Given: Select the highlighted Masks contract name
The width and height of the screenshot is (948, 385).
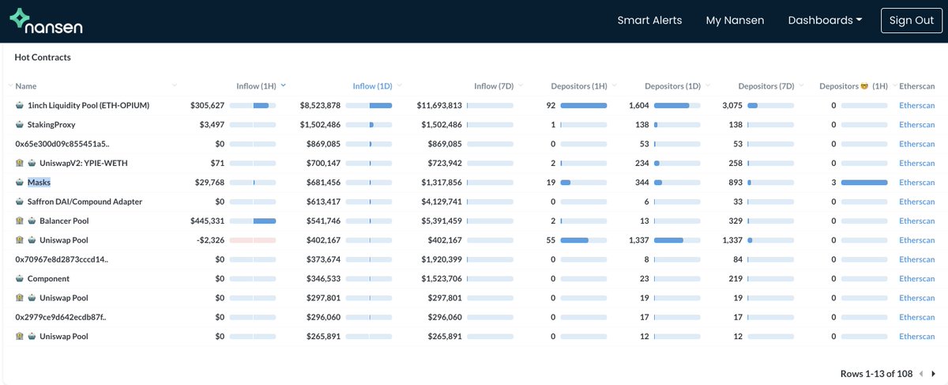Looking at the screenshot, I should click(x=39, y=182).
